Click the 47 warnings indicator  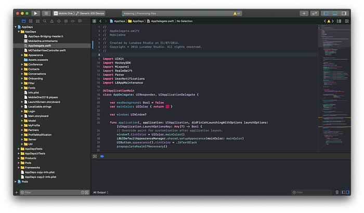click(x=237, y=13)
